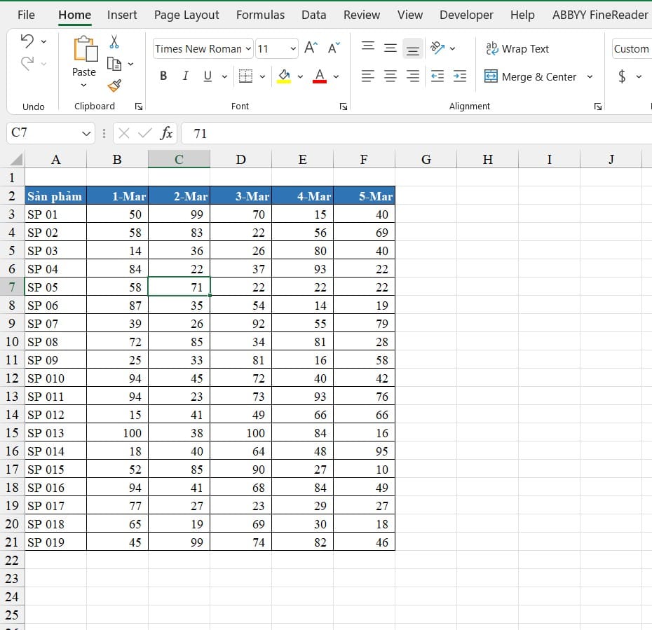Open Clipboard dialog launcher
Screen dimensions: 652x630
click(x=139, y=107)
